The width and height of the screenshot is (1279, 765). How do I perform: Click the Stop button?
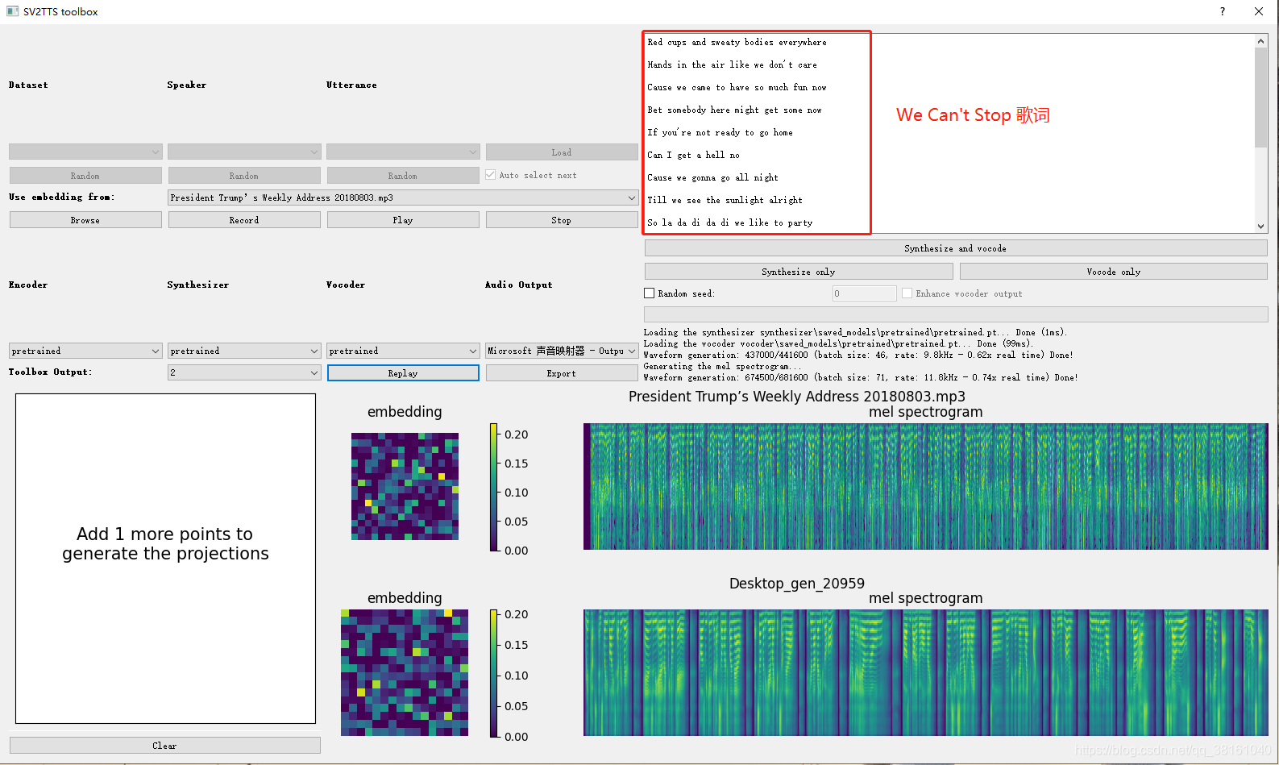(x=562, y=220)
